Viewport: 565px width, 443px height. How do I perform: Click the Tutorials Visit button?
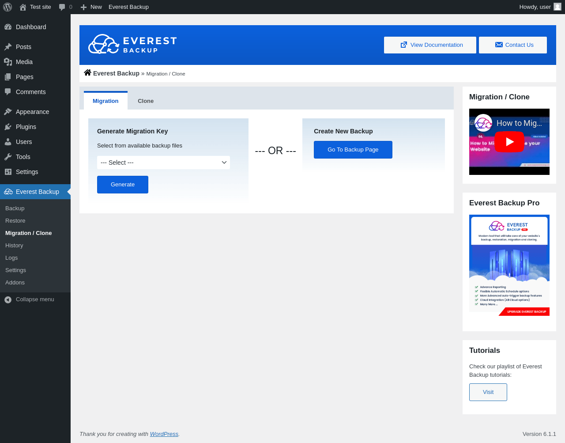(488, 392)
